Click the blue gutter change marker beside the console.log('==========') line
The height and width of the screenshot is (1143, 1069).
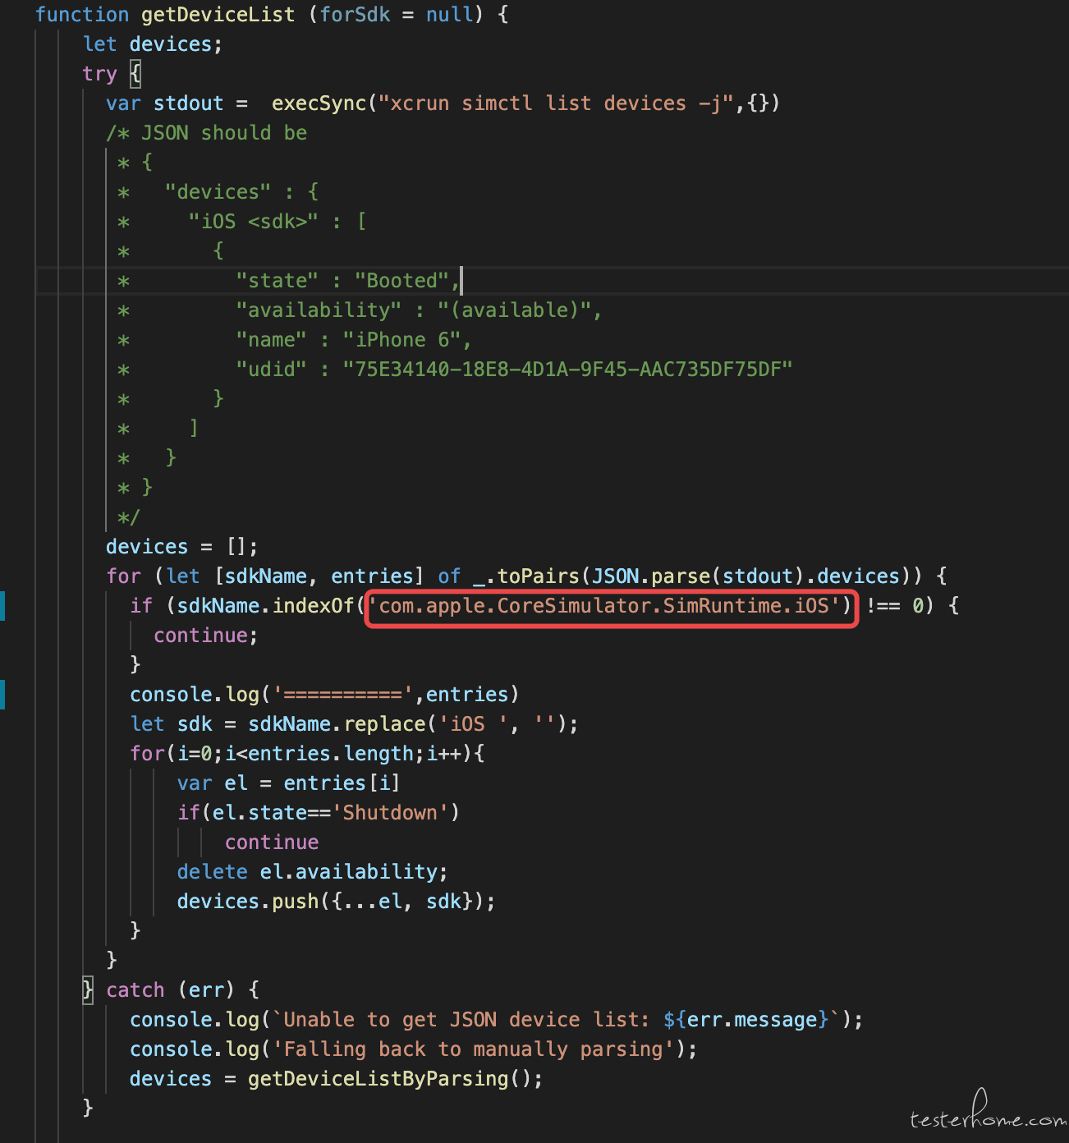pyautogui.click(x=2, y=695)
